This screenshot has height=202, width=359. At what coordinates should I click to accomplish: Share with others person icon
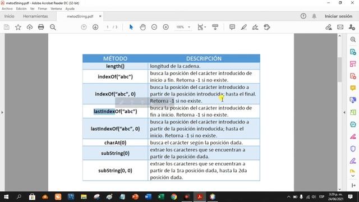point(352,27)
